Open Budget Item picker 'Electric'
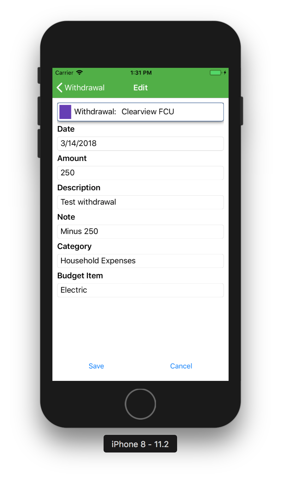This screenshot has width=281, height=479. pos(140,290)
